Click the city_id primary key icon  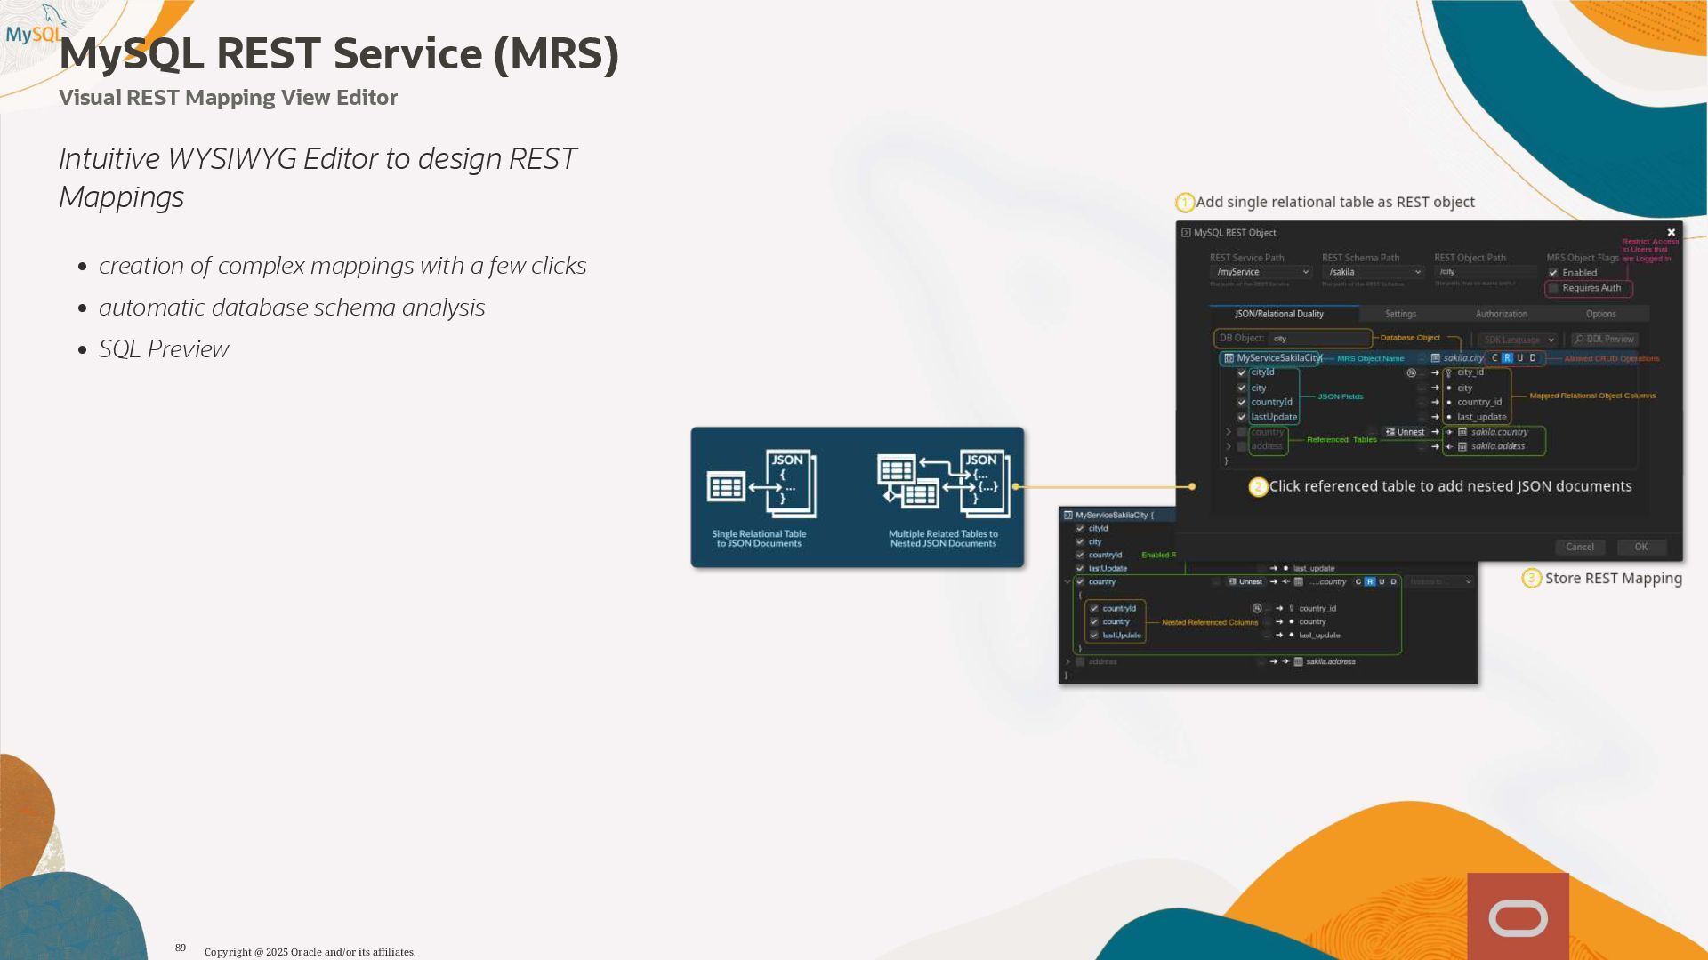tap(1449, 373)
